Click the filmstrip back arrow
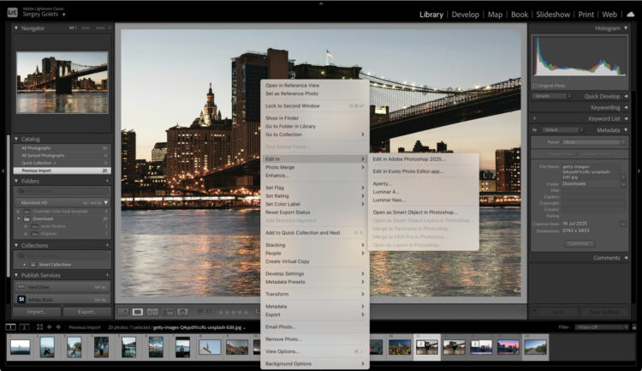Viewport: 642px width, 371px height. pos(48,326)
